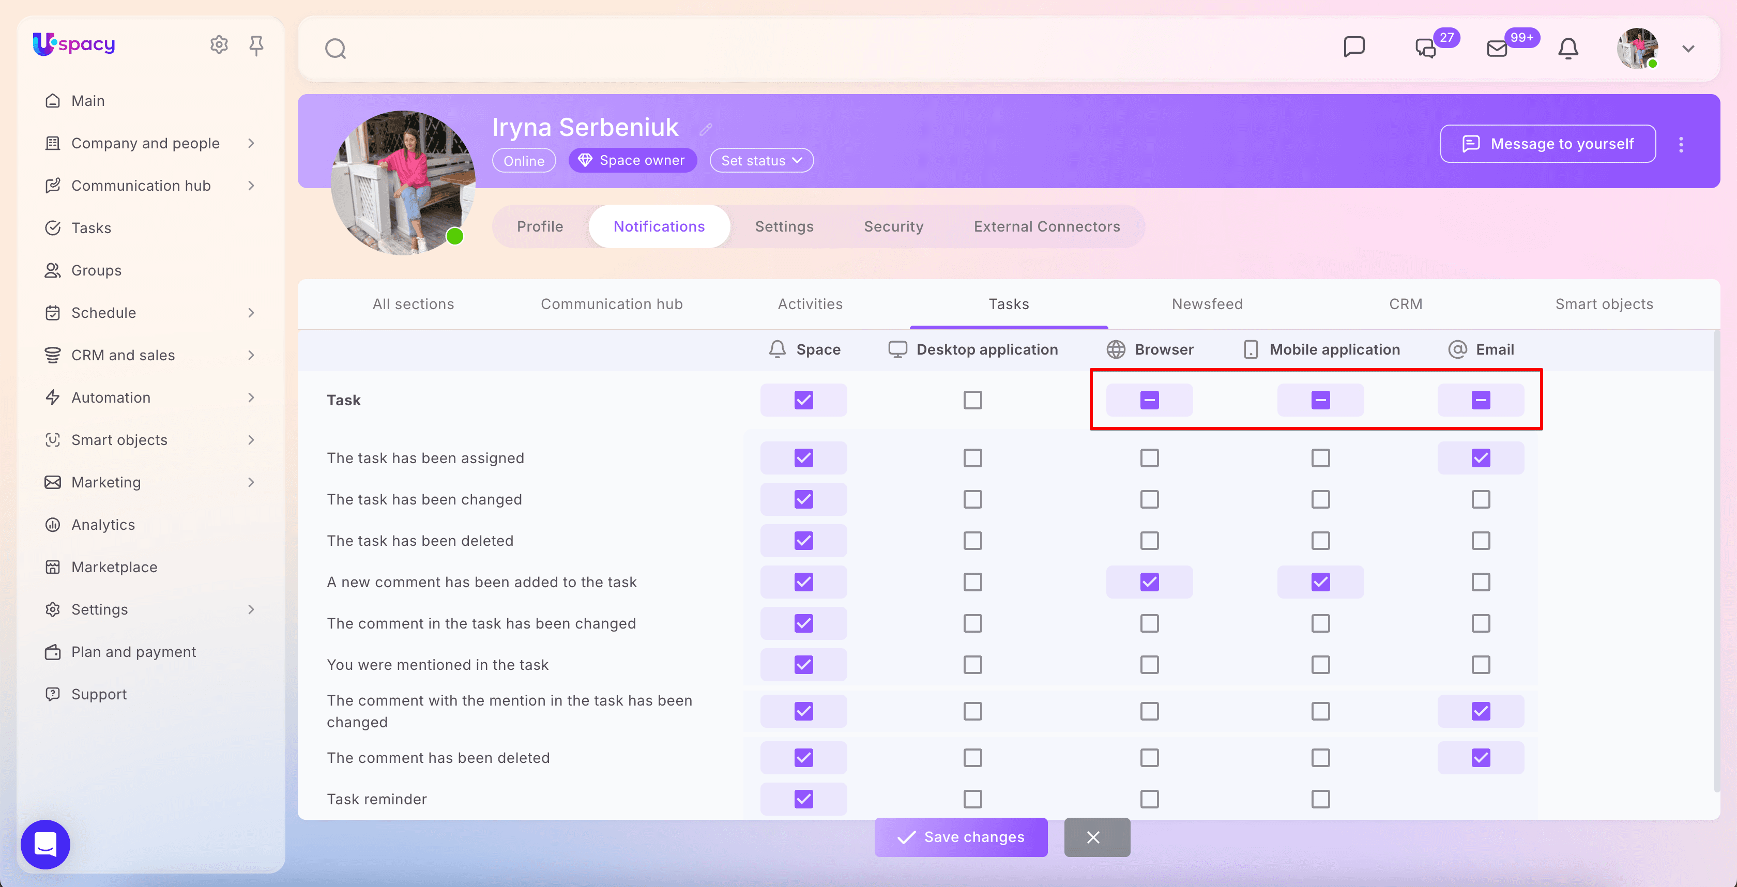Switch to the Security tab
This screenshot has width=1737, height=887.
pos(893,226)
